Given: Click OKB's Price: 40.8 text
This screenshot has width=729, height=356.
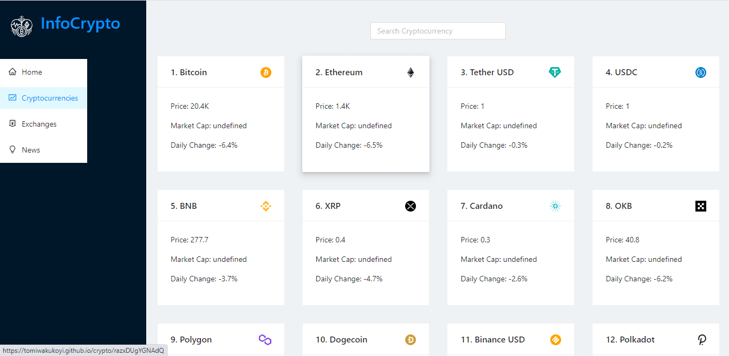Looking at the screenshot, I should (623, 240).
